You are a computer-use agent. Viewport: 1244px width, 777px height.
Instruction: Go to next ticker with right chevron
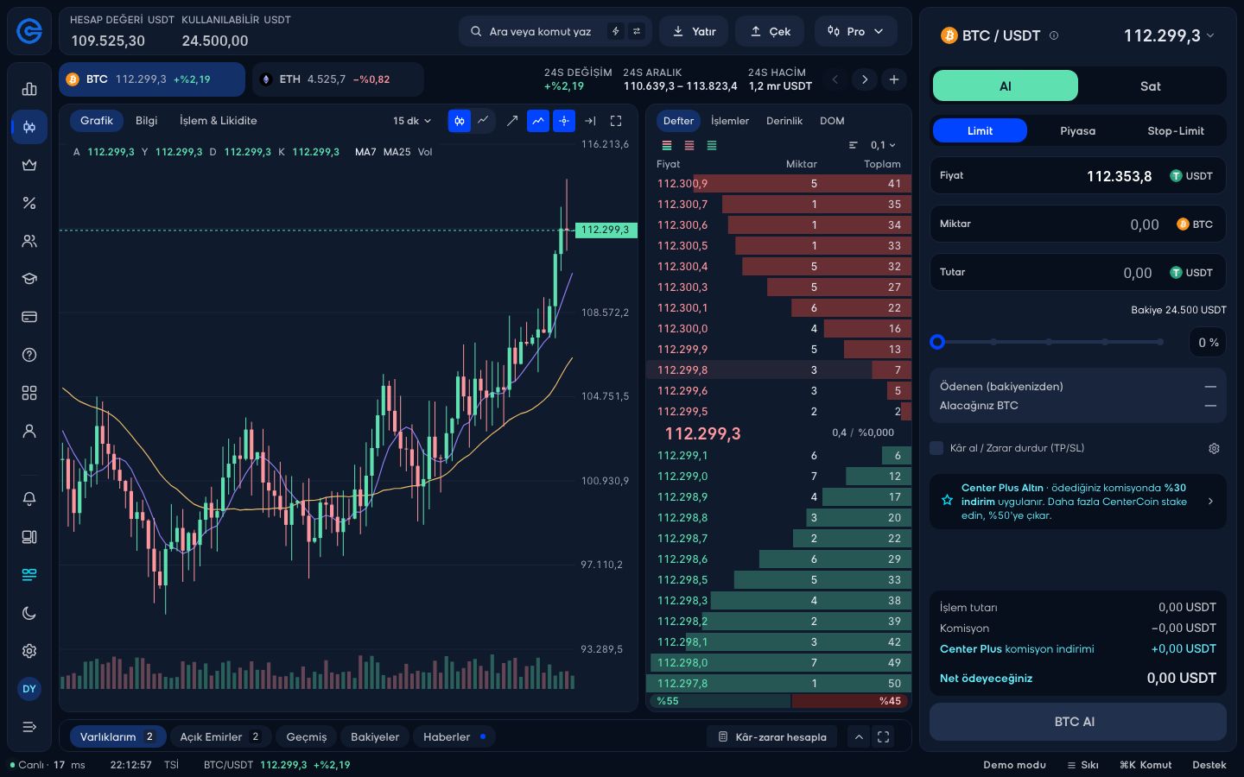click(865, 79)
